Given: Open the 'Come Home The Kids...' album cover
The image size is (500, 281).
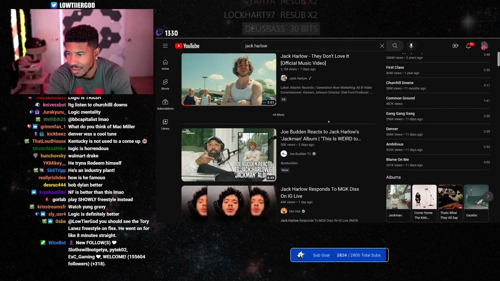Looking at the screenshot, I should (424, 197).
